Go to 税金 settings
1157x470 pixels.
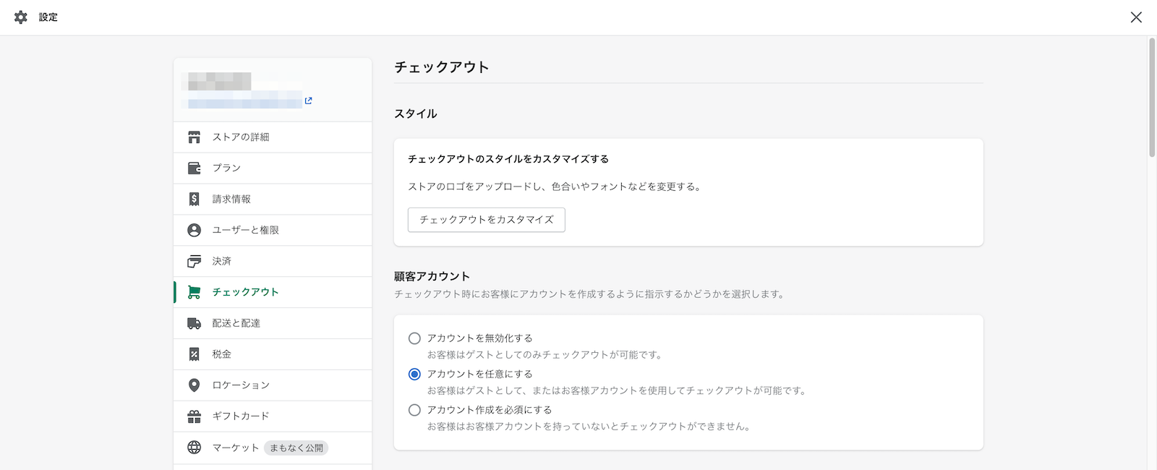point(273,354)
